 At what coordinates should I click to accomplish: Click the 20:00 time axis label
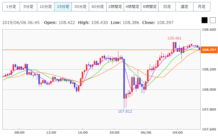point(114,132)
